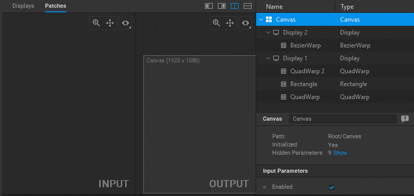Screen dimensions: 414x196
Task: Click the Root/Canvas path value
Action: tap(344, 136)
